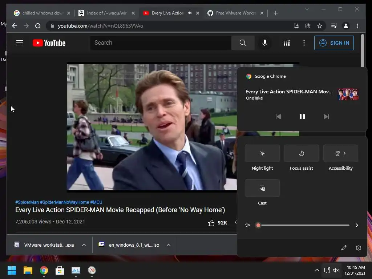Image resolution: width=372 pixels, height=279 pixels.
Task: Click YouTube search magnifier button
Action: [x=243, y=43]
